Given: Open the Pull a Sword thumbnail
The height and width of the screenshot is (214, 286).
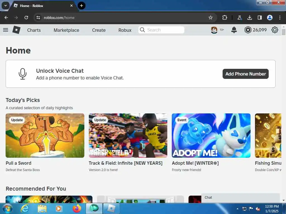Looking at the screenshot, I should 45,136.
